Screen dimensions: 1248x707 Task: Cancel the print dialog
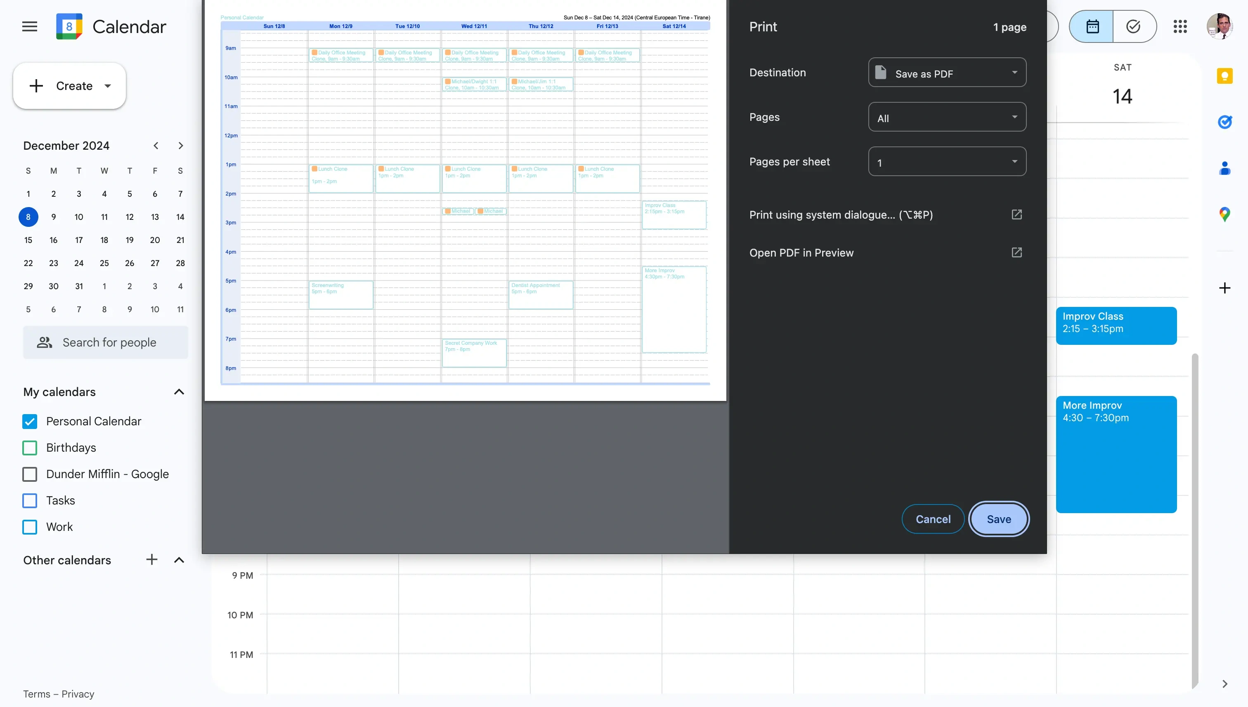933,519
